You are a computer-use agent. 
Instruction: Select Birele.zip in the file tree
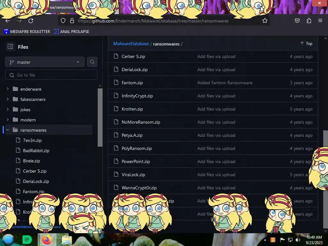[x=31, y=161]
